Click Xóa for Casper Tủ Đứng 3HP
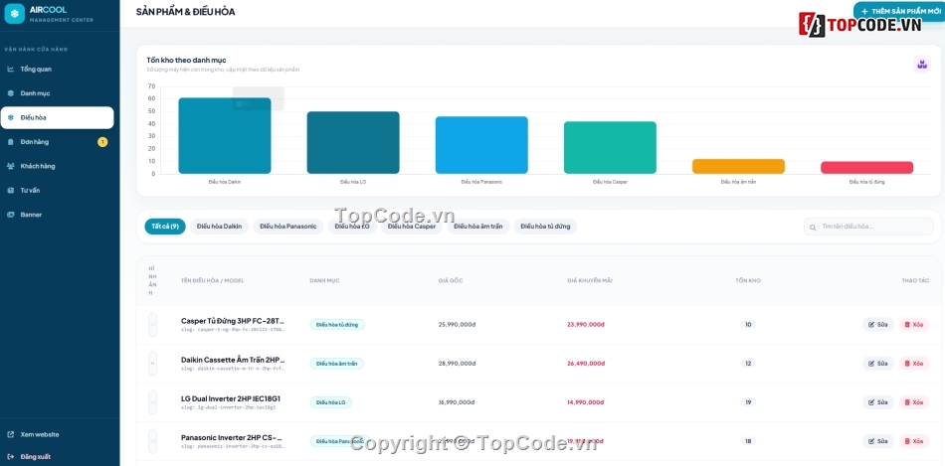 [x=913, y=325]
